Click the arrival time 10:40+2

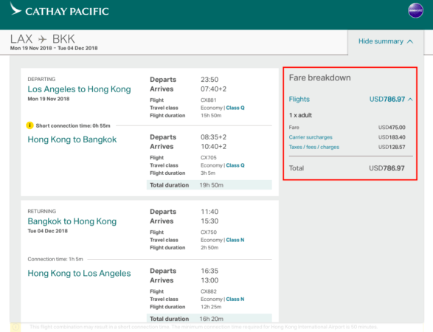213,146
